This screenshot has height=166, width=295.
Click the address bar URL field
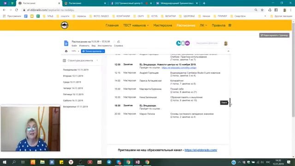137,10
